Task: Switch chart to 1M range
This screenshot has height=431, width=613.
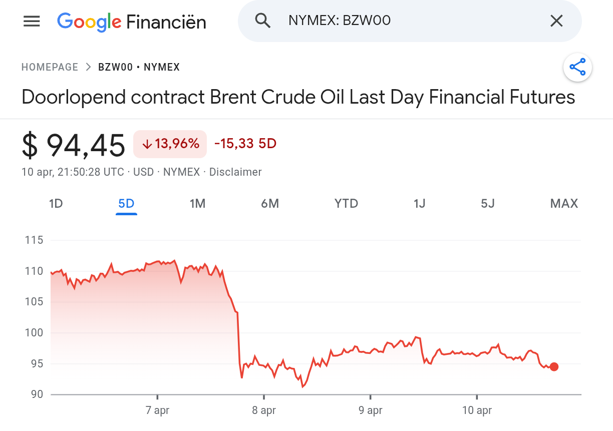Action: [x=197, y=204]
